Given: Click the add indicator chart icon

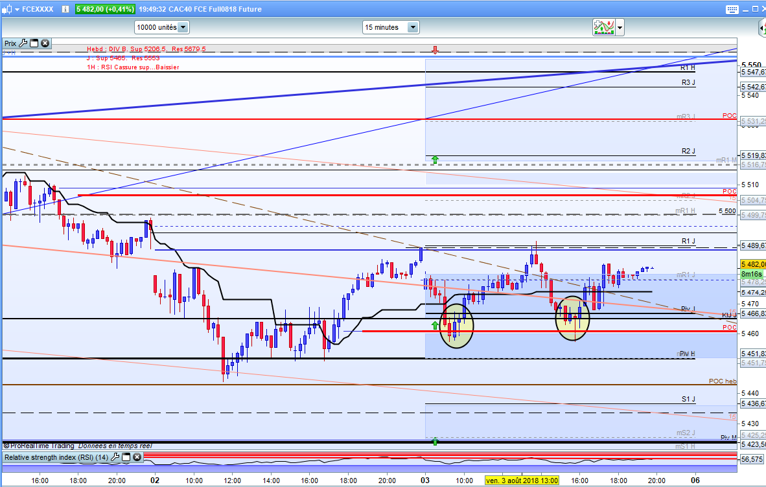Looking at the screenshot, I should [x=604, y=27].
